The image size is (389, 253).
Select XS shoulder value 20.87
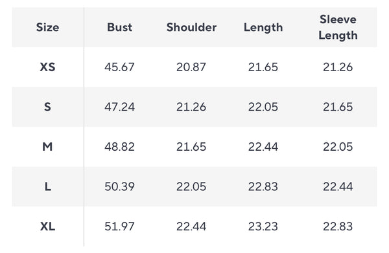pos(191,67)
